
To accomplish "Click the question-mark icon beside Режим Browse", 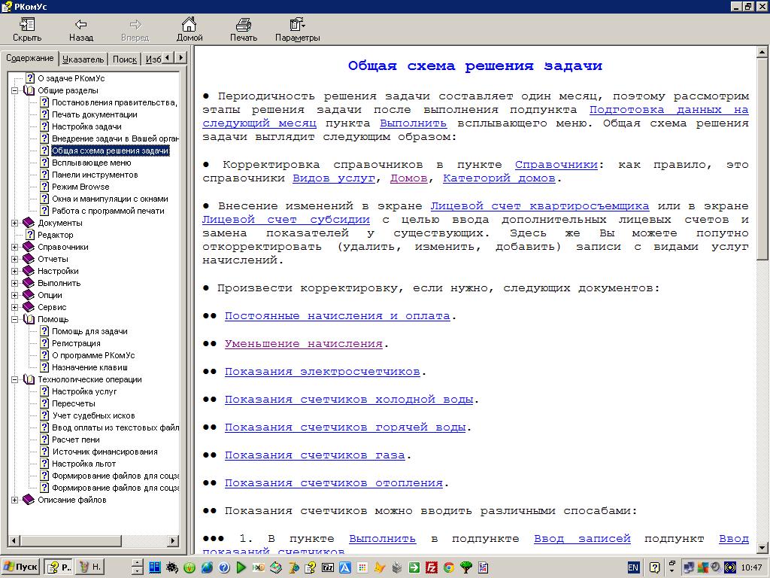I will 44,187.
